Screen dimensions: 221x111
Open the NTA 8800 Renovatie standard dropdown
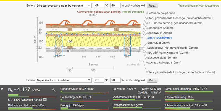[45, 100]
